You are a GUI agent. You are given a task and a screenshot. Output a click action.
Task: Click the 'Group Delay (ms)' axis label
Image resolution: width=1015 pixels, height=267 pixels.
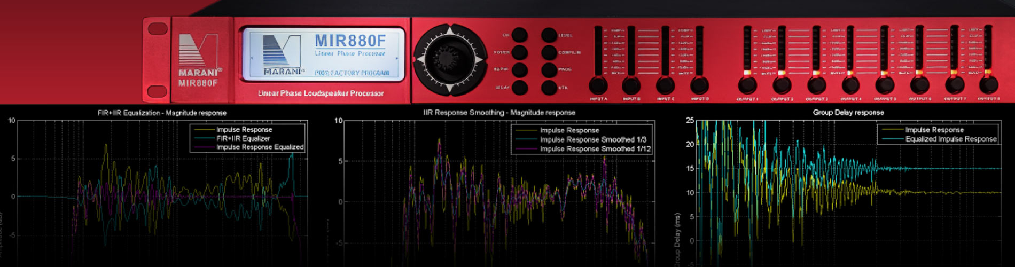(677, 239)
